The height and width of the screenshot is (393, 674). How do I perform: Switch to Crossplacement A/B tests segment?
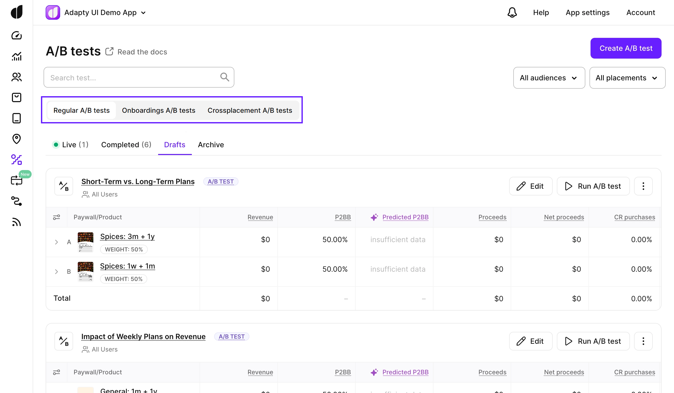coord(250,110)
